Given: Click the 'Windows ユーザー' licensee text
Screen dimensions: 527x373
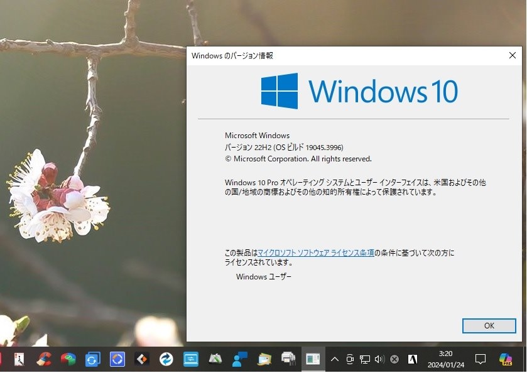Looking at the screenshot, I should pos(264,276).
